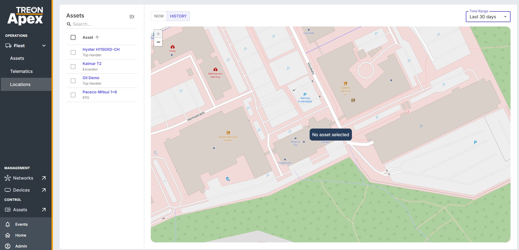Open the Time Range dropdown
Image resolution: width=519 pixels, height=250 pixels.
(488, 17)
